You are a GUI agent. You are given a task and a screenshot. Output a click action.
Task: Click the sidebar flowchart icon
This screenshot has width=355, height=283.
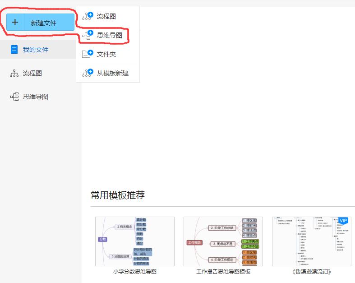(14, 73)
